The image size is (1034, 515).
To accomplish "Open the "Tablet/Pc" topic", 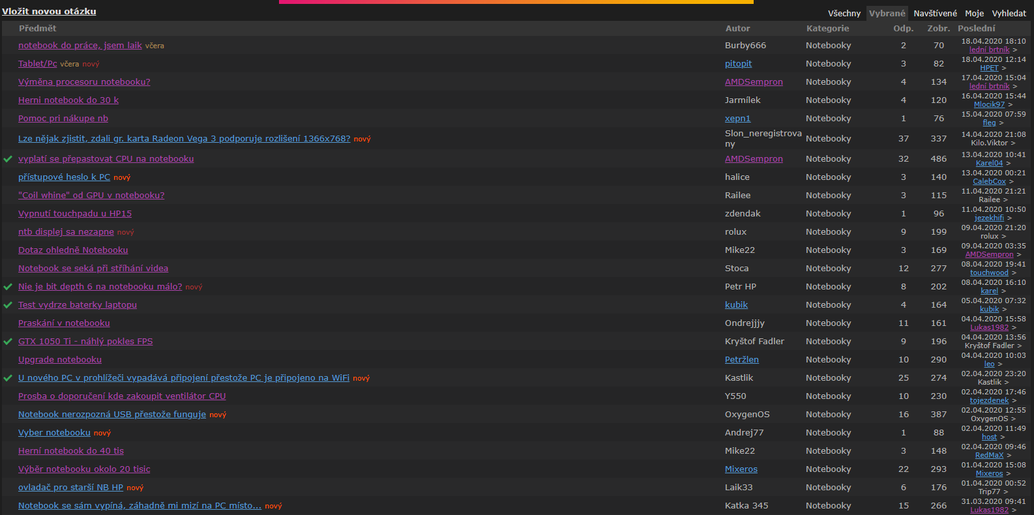I will pos(38,64).
